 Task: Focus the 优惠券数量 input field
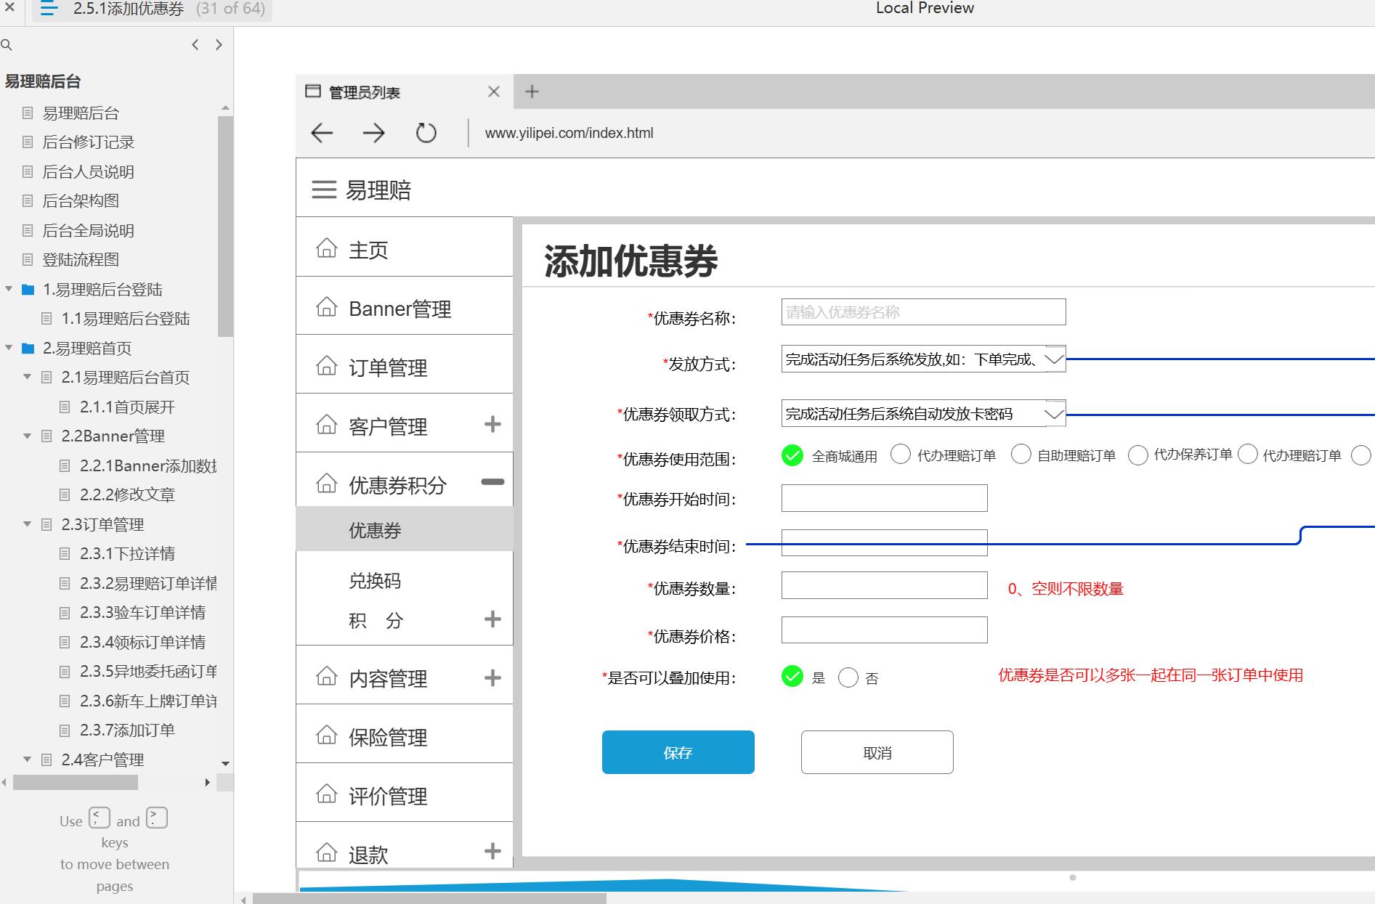[884, 585]
